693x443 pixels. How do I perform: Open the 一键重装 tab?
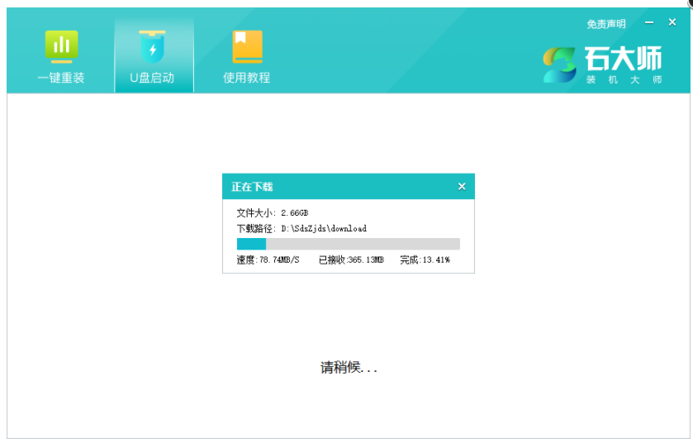pyautogui.click(x=61, y=56)
